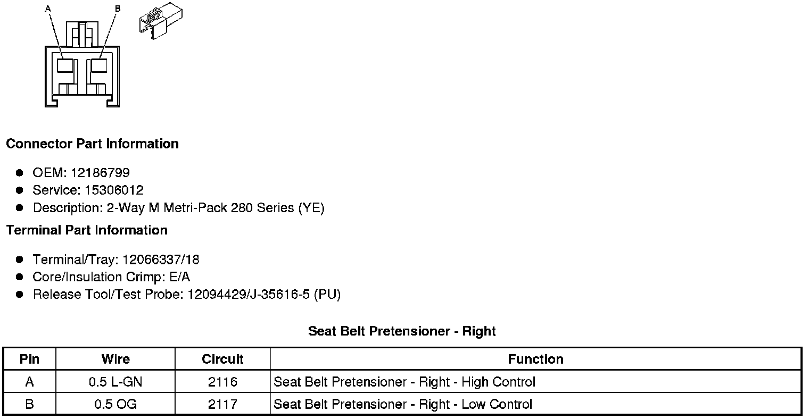Click the Service: 15306012 line

(88, 190)
